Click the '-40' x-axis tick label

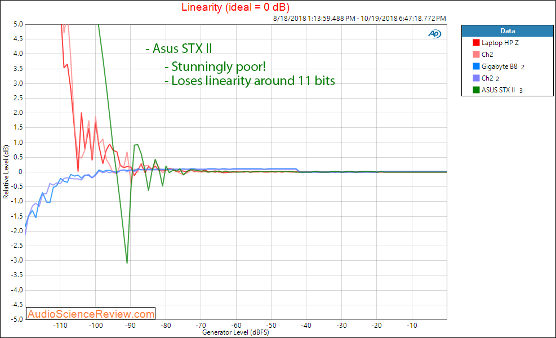coord(306,325)
